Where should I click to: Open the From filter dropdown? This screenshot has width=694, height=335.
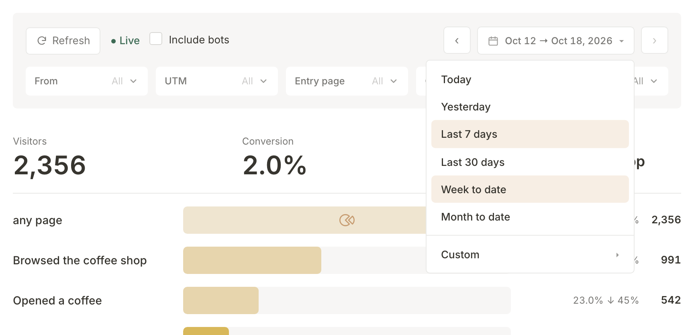tap(87, 81)
